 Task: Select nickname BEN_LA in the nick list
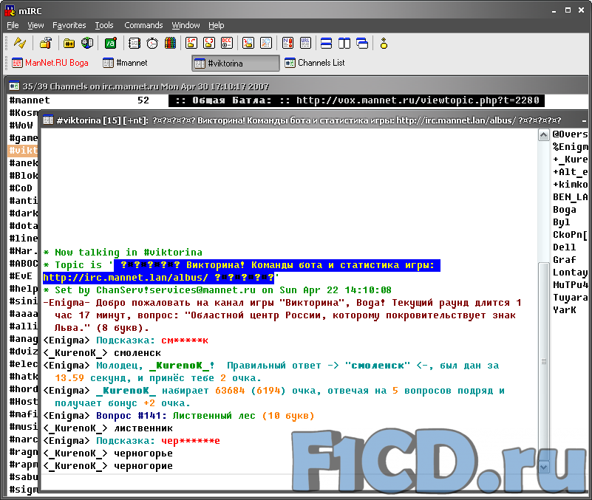(570, 197)
